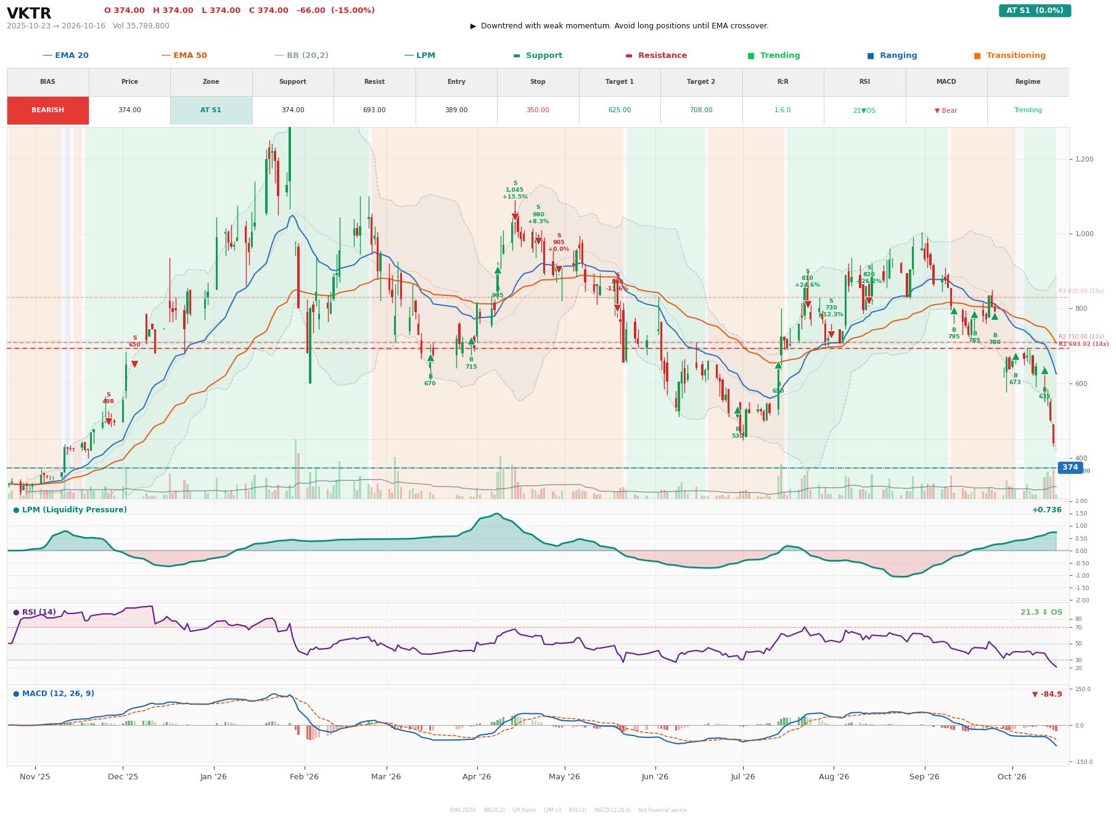Screen dimensions: 1116x820
Task: Click the buy marker labeled B 795
Action: tap(954, 311)
